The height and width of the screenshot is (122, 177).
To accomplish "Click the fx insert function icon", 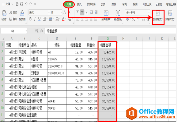I will click(41, 31).
